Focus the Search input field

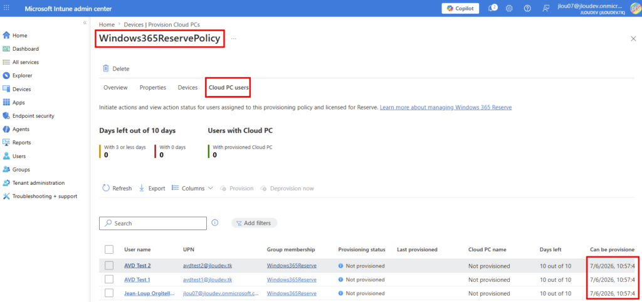point(153,224)
